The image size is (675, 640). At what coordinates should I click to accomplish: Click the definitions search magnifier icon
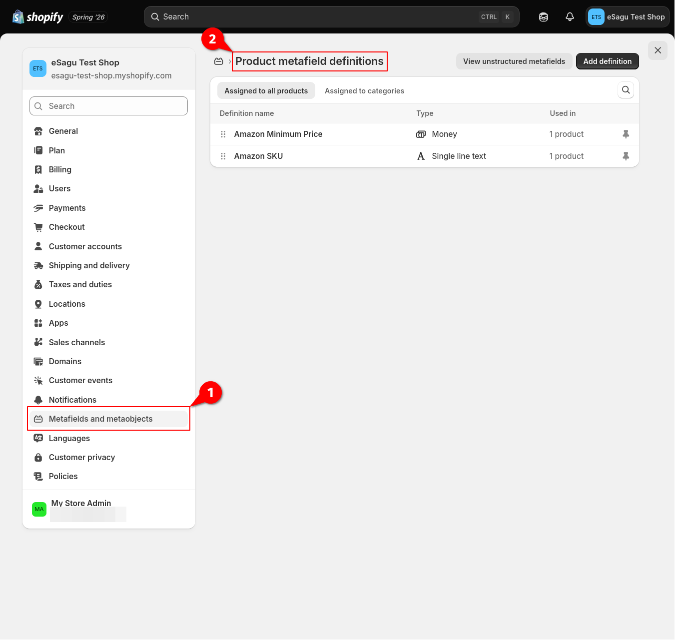click(626, 90)
